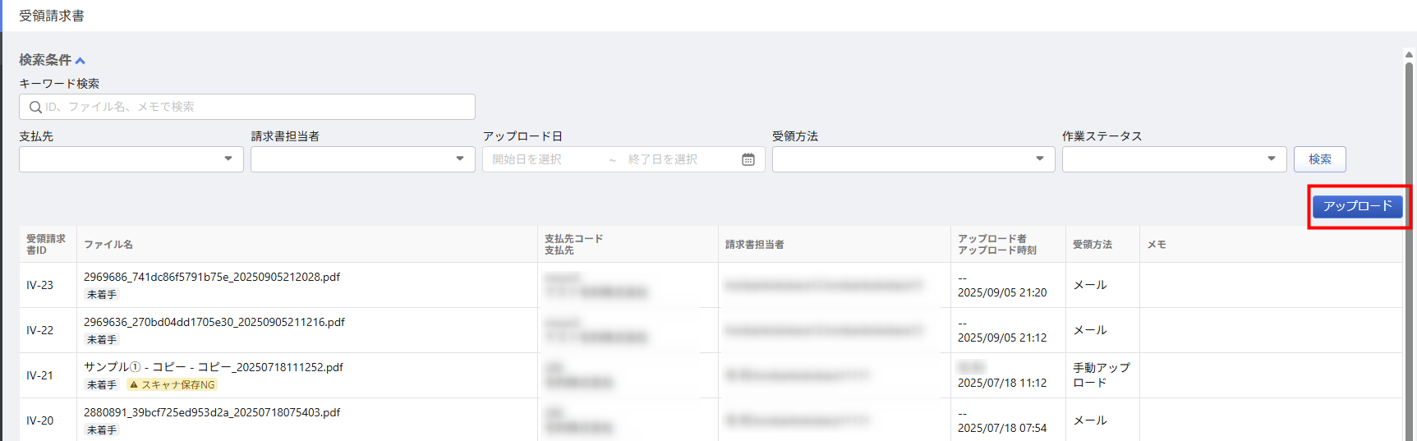Open the サンプル① コピー PDF entry
Viewport: 1417px width, 441px height.
[x=213, y=367]
